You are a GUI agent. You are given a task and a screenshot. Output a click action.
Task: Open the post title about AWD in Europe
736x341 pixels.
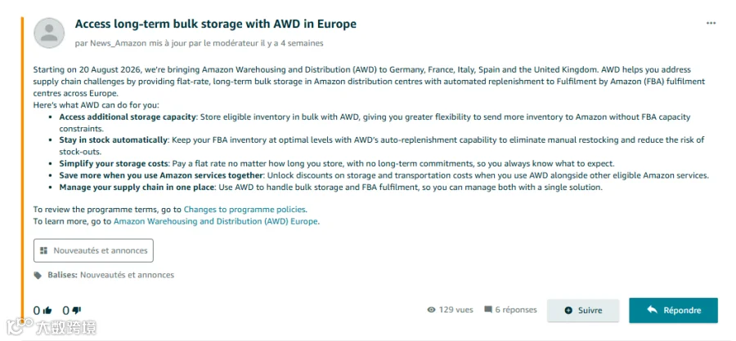pyautogui.click(x=215, y=24)
